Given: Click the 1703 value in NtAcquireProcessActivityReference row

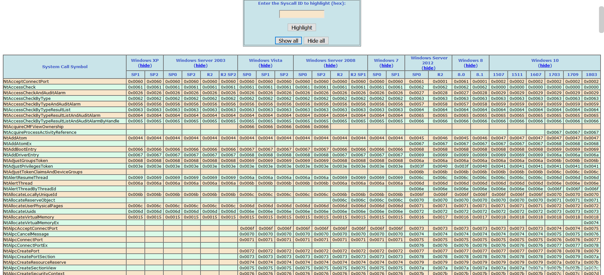Looking at the screenshot, I should (x=554, y=132).
